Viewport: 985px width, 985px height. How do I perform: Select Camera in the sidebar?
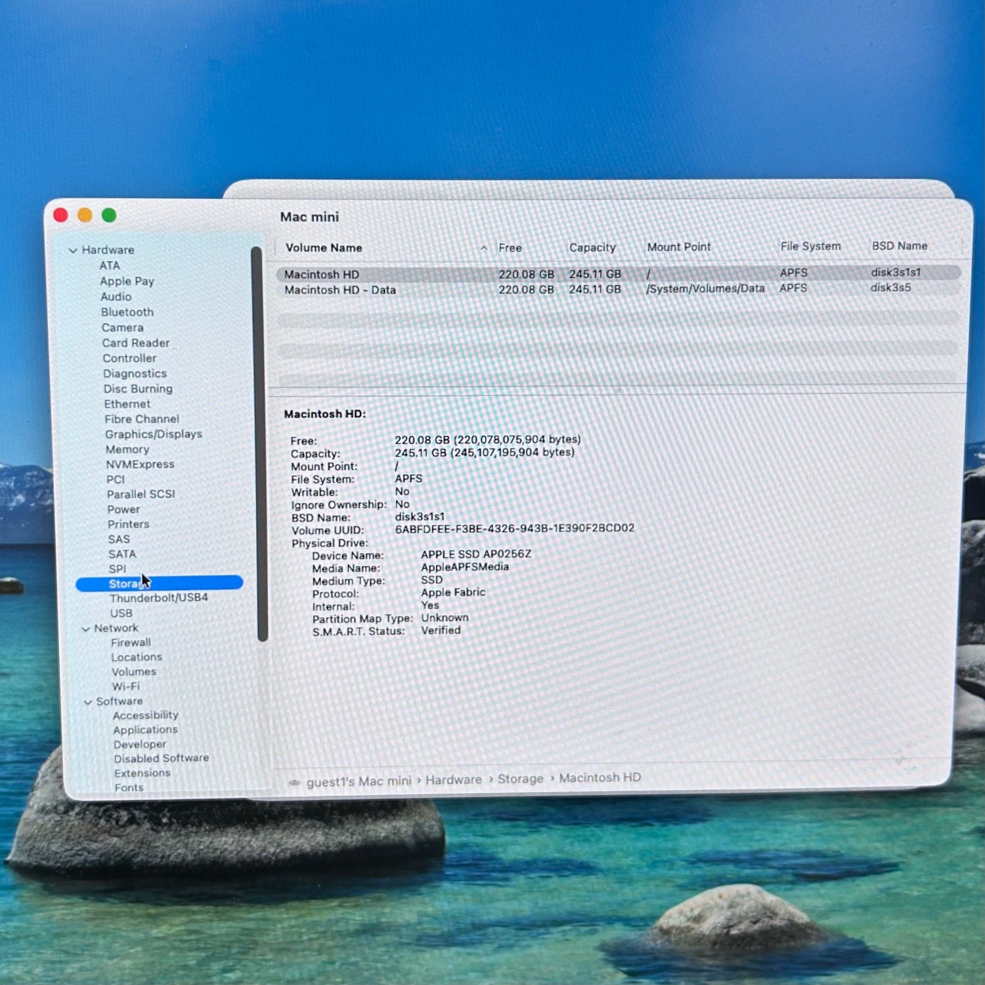pyautogui.click(x=122, y=328)
